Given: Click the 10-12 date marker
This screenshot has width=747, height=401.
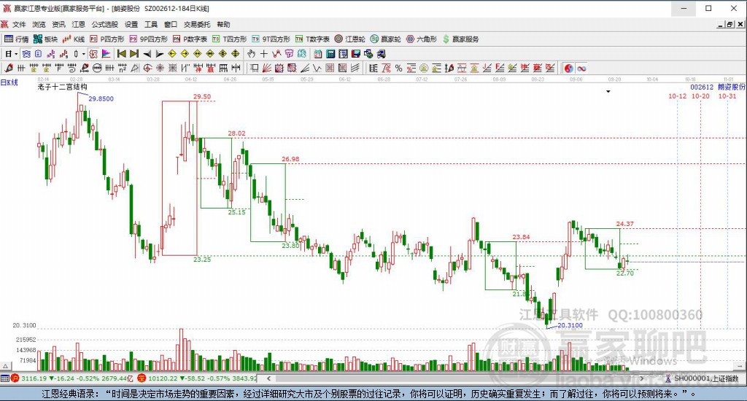Looking at the screenshot, I should 677,96.
